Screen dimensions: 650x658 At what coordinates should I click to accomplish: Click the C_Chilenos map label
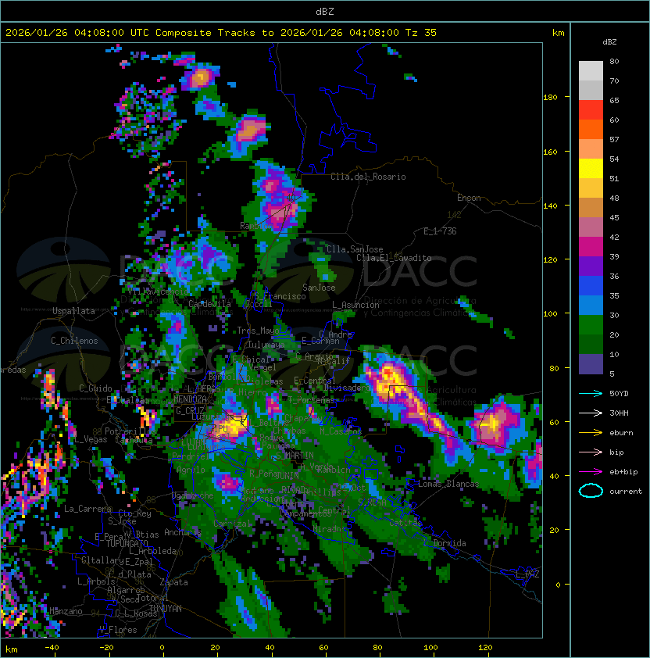pyautogui.click(x=74, y=341)
